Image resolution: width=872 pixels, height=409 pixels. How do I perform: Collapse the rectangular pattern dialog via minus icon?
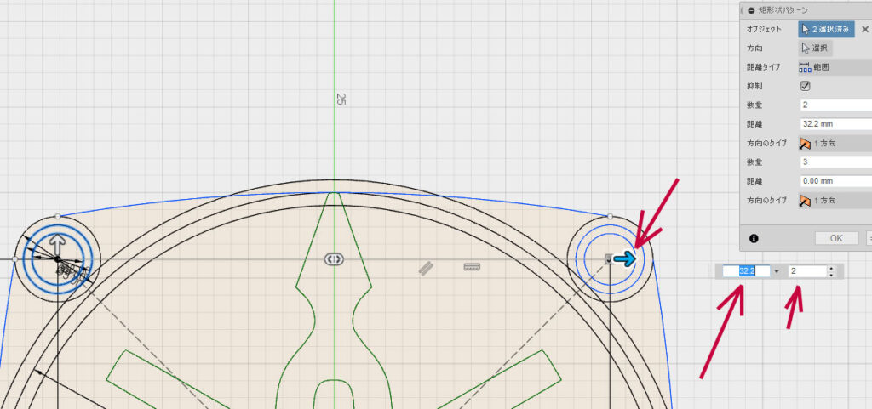point(750,10)
